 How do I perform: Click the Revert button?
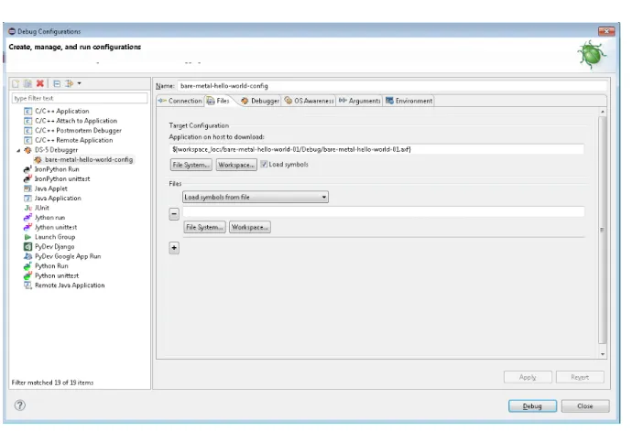(x=580, y=377)
